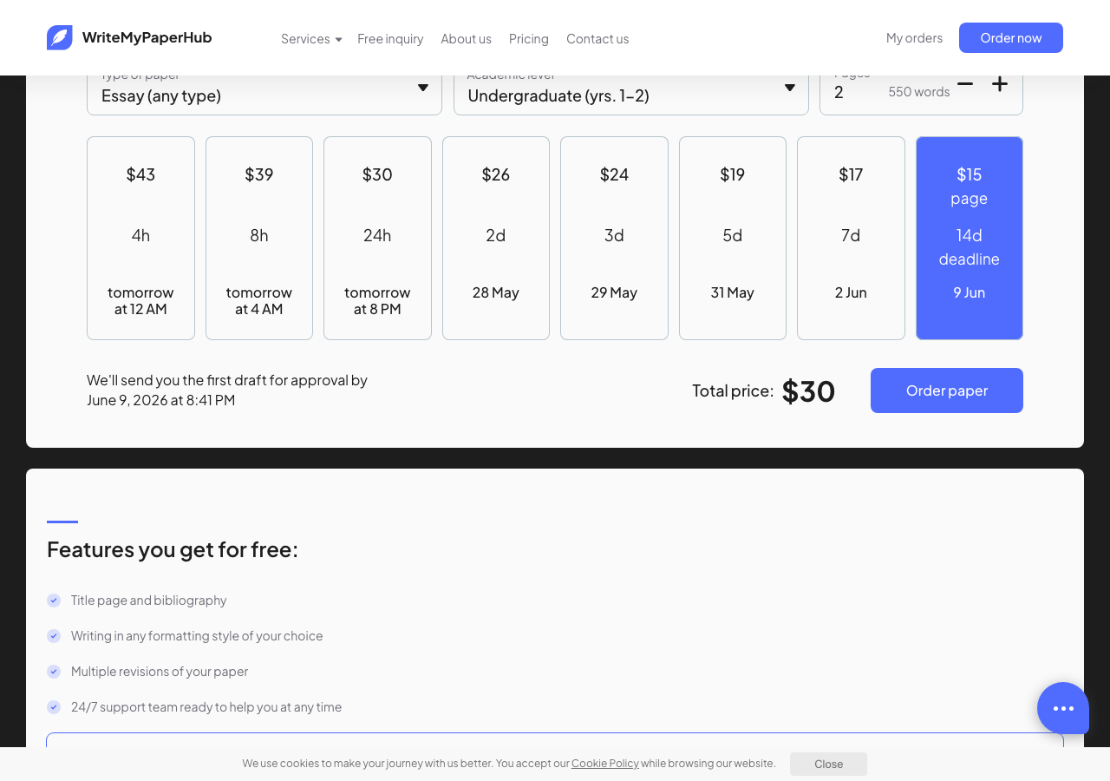Go to Free inquiry page
The image size is (1110, 781).
(x=390, y=38)
